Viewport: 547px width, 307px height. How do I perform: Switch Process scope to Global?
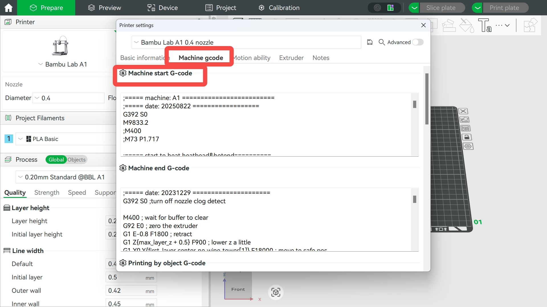click(56, 159)
